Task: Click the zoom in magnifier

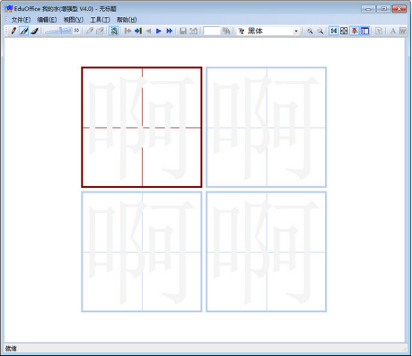Action: click(x=310, y=31)
